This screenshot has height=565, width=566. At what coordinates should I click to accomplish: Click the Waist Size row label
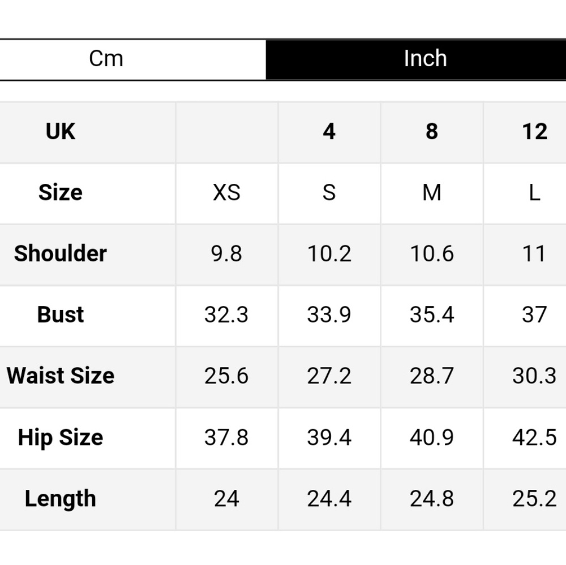(x=61, y=376)
